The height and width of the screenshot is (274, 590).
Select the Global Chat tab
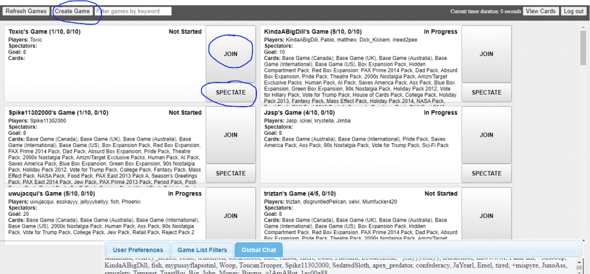tap(259, 250)
